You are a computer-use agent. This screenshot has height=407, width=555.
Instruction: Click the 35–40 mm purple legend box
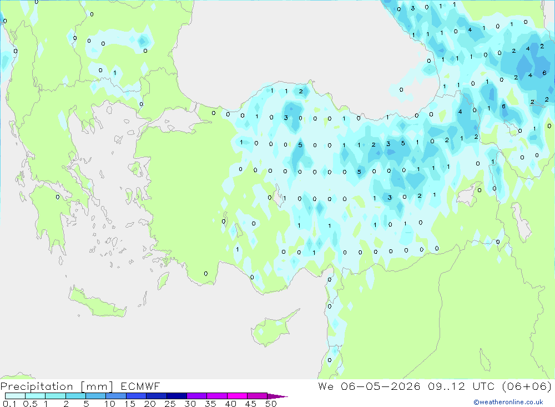click(x=217, y=396)
